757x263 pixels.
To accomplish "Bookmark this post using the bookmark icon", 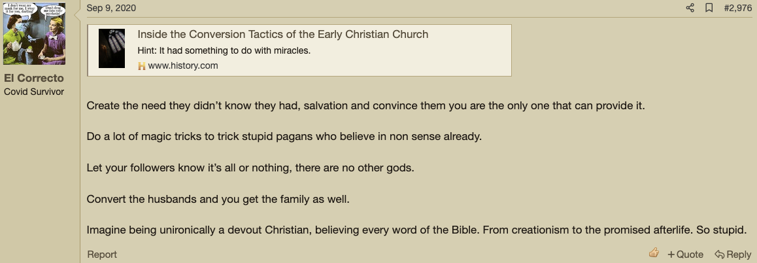I will tap(709, 8).
